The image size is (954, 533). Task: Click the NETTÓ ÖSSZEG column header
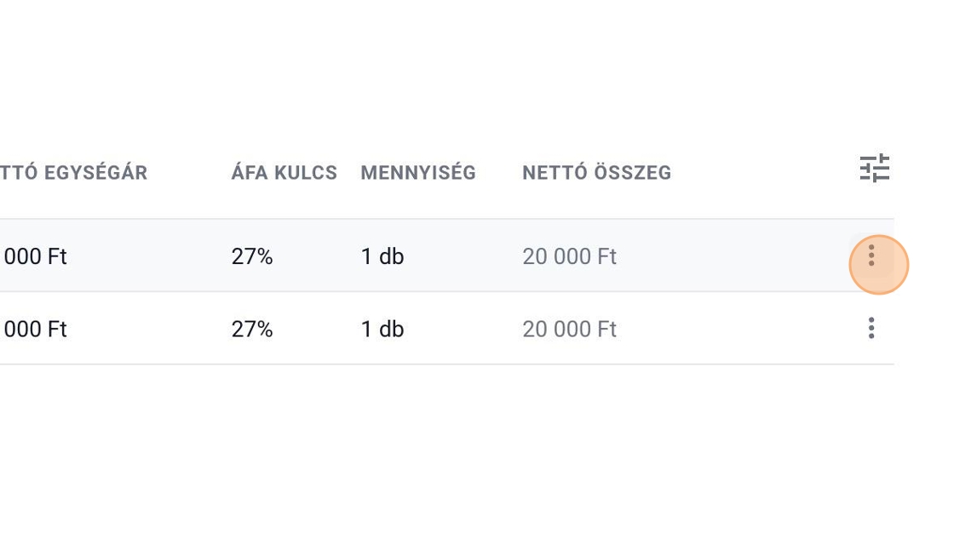point(596,173)
